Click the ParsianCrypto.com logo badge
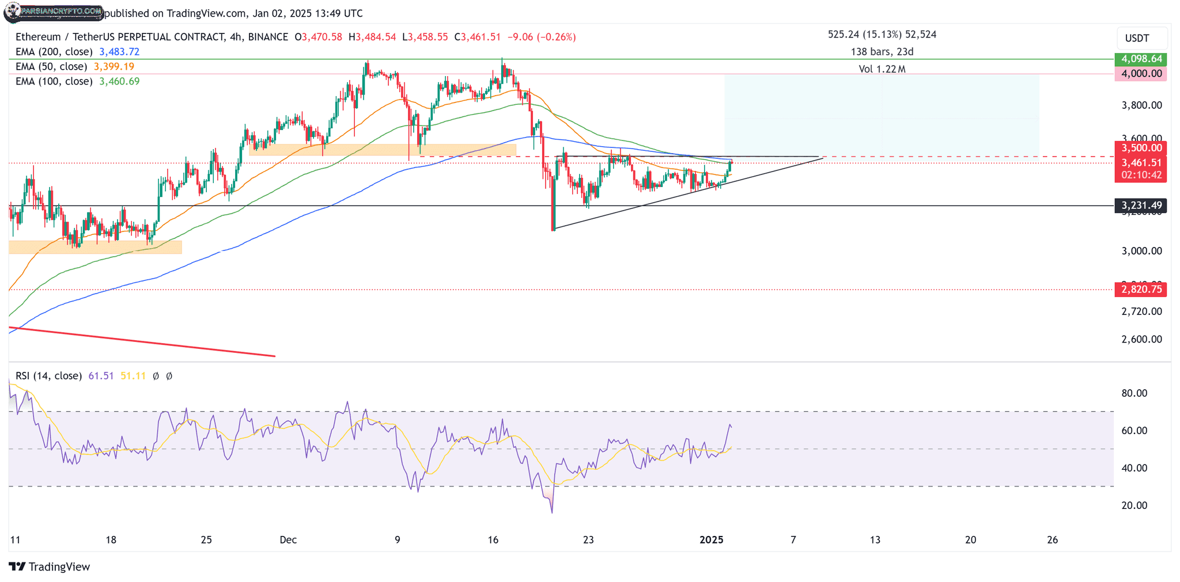This screenshot has width=1180, height=582. [54, 12]
